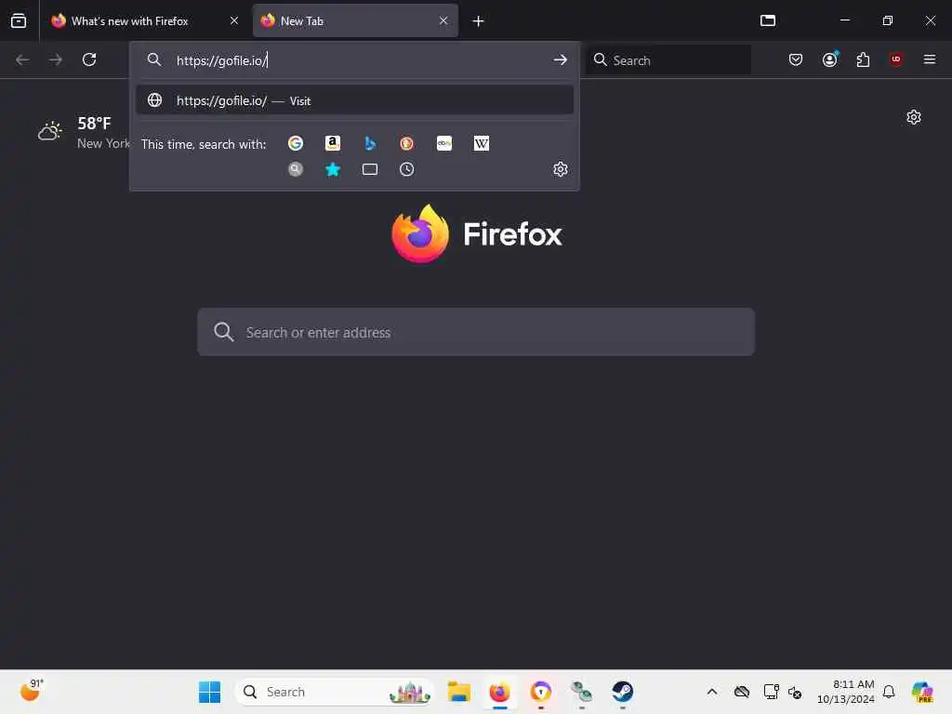Search this time with Bing
952x714 pixels.
tap(370, 143)
